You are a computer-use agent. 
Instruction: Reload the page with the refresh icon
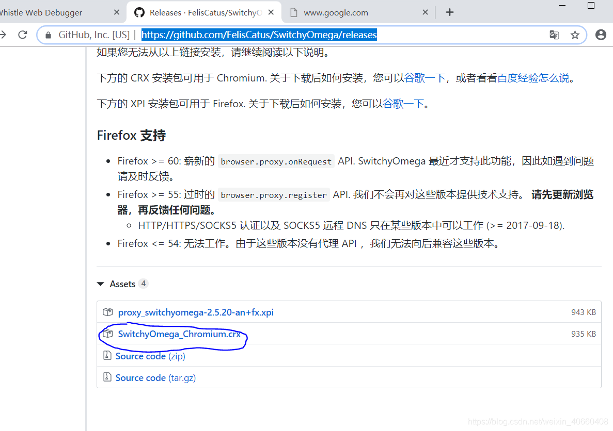point(23,35)
